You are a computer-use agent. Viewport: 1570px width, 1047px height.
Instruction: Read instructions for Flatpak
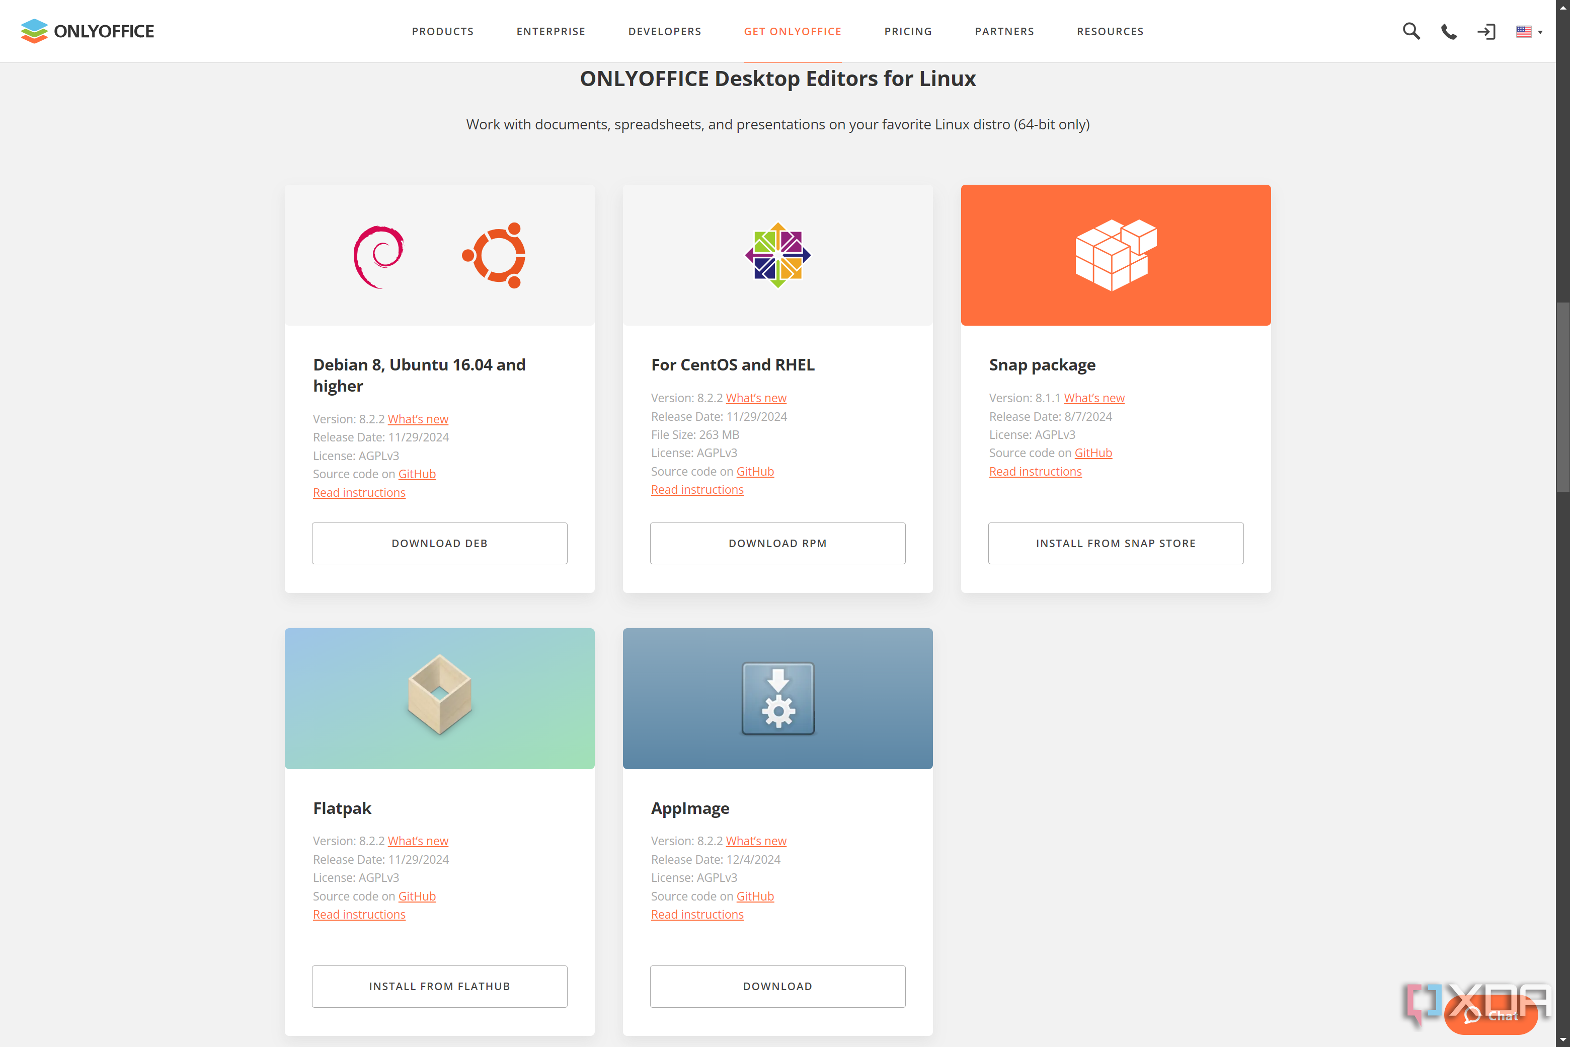tap(359, 914)
